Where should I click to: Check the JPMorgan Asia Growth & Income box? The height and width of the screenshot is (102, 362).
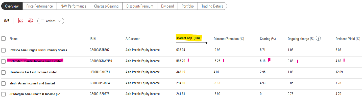point(4,94)
